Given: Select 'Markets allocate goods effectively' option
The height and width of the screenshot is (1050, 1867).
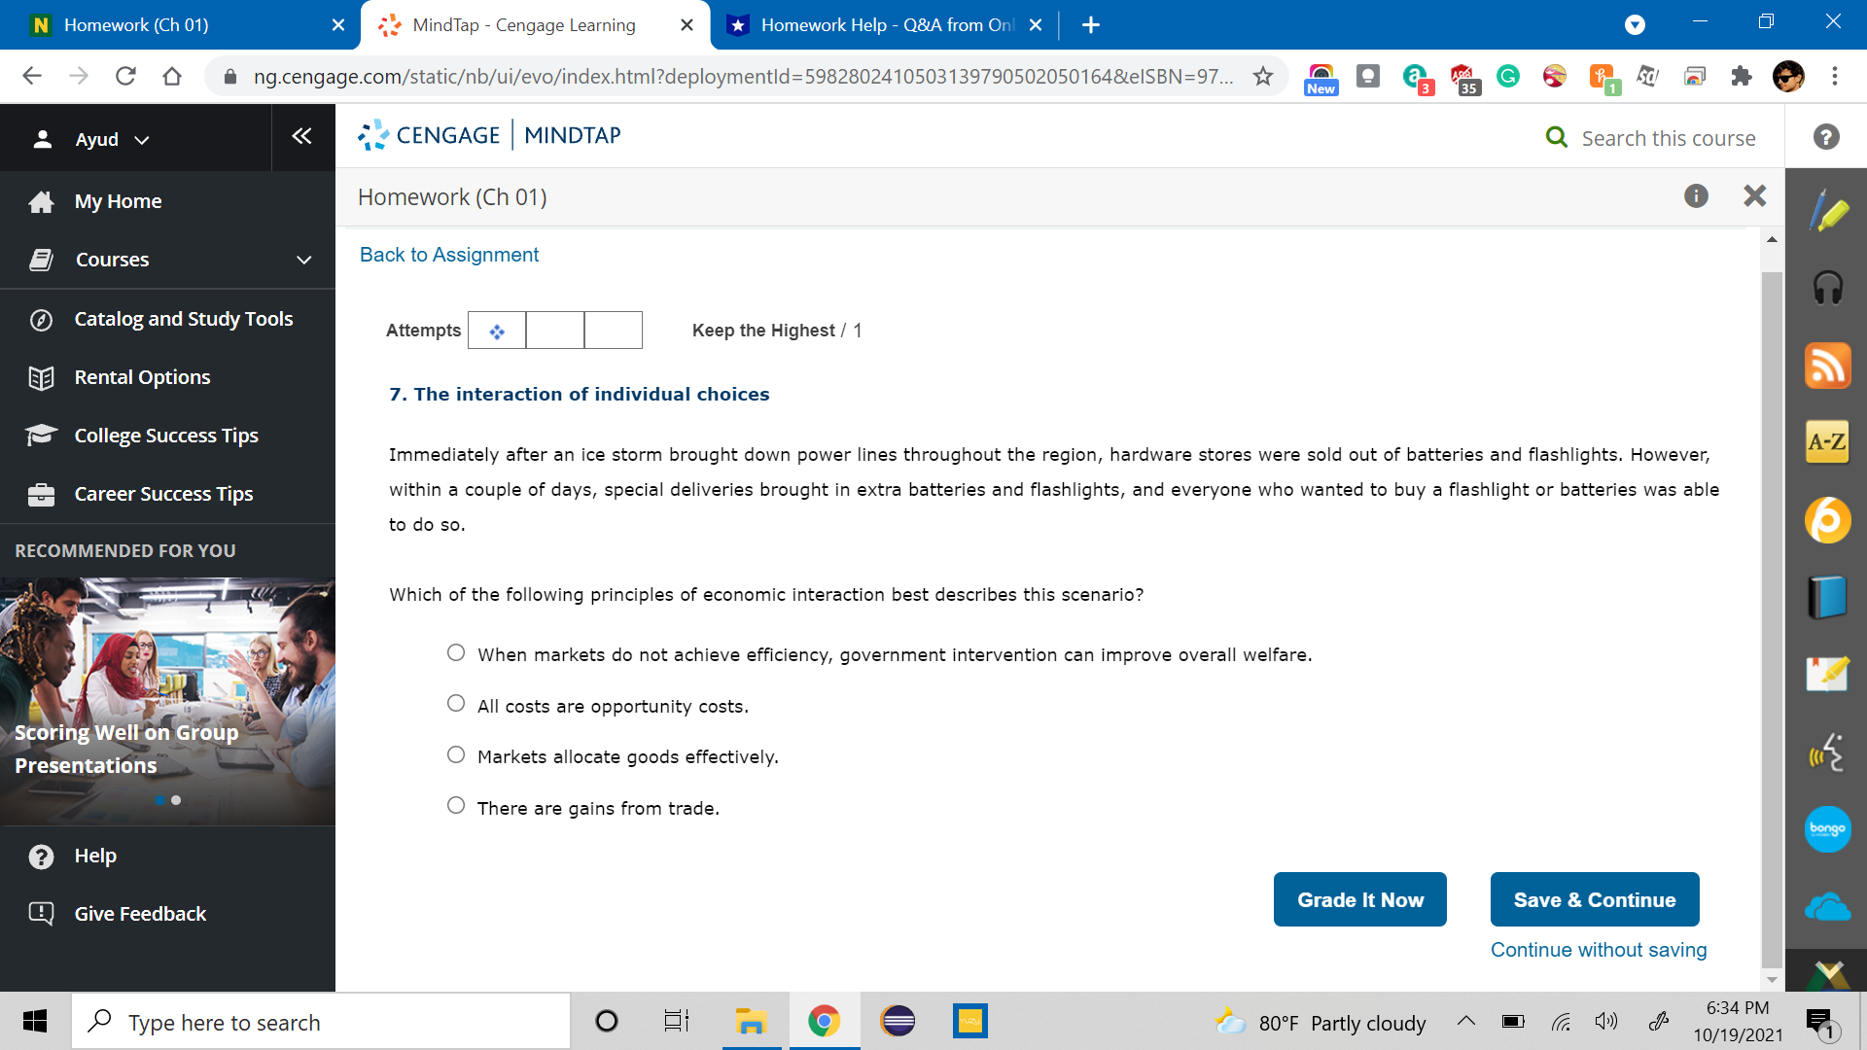Looking at the screenshot, I should 456,754.
